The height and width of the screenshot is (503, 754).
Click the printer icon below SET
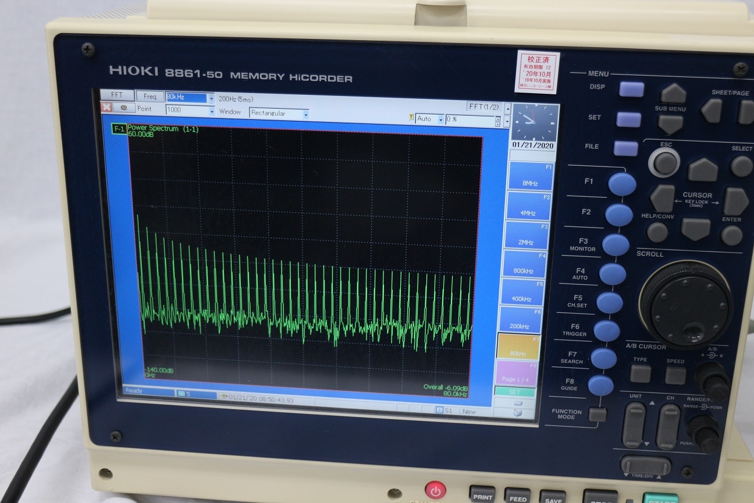tap(517, 412)
